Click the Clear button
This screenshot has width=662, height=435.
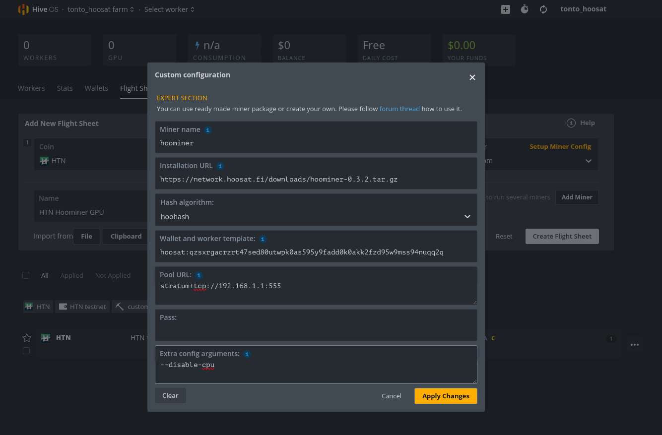point(170,395)
